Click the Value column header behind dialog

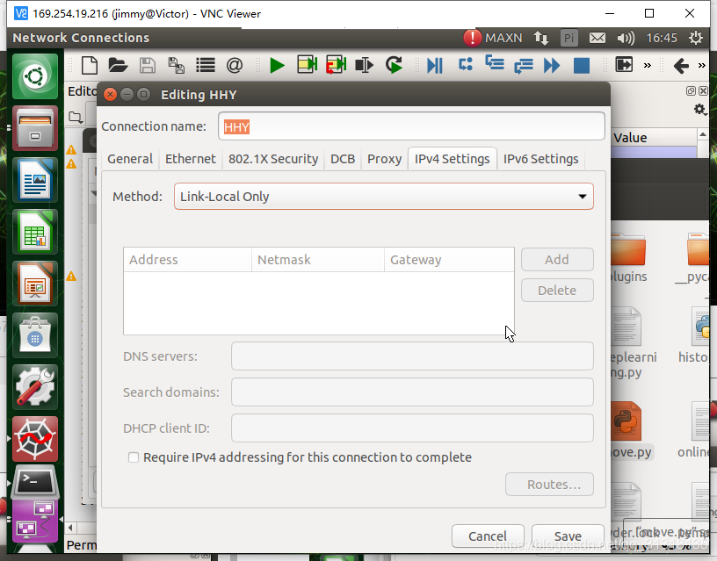pos(654,138)
